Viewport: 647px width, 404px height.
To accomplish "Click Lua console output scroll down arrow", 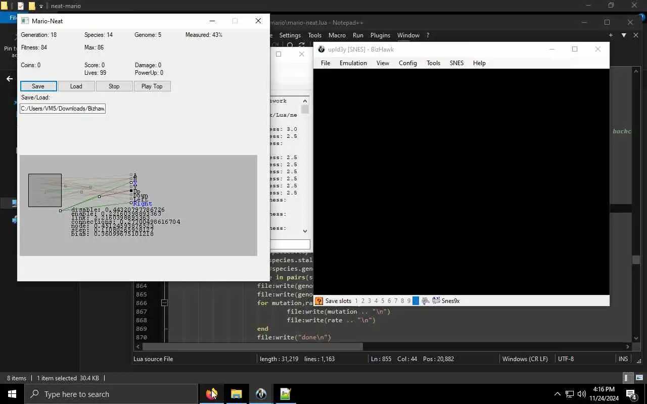I will (305, 231).
